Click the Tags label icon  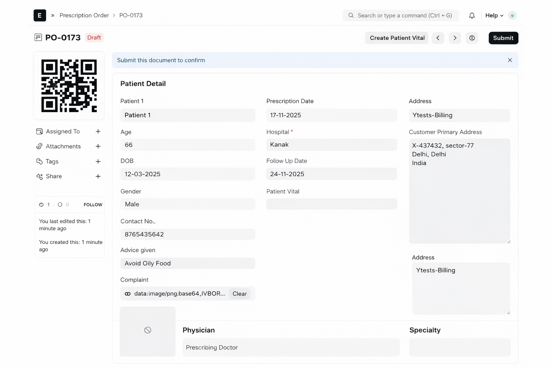pyautogui.click(x=40, y=161)
